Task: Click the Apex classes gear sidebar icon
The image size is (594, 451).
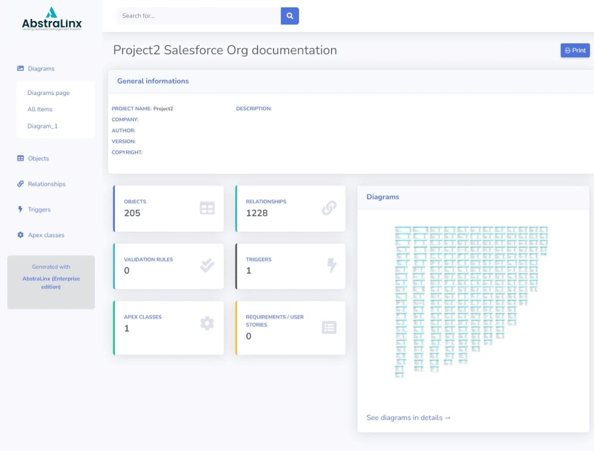Action: (x=20, y=235)
